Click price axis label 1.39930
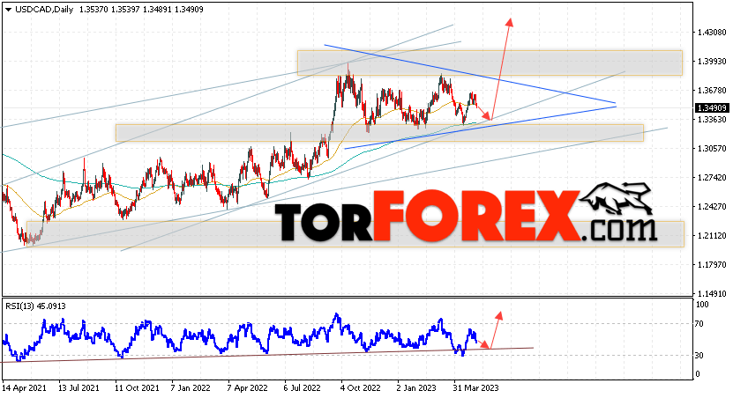Image resolution: width=733 pixels, height=398 pixels. (712, 62)
